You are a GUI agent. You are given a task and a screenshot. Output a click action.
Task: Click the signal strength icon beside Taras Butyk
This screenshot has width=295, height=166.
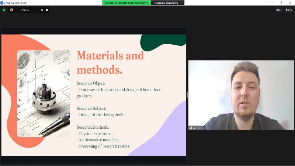[190, 128]
